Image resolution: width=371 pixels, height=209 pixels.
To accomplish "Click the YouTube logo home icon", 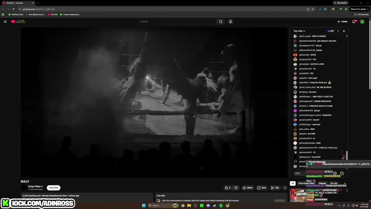I will (18, 21).
